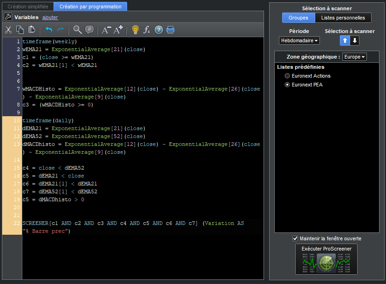Select the down arrow scan direction button
This screenshot has width=386, height=284.
355,41
